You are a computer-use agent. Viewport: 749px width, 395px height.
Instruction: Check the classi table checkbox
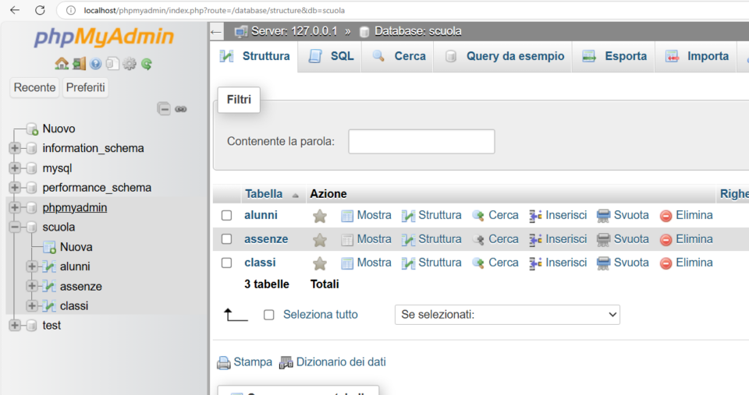pos(226,263)
